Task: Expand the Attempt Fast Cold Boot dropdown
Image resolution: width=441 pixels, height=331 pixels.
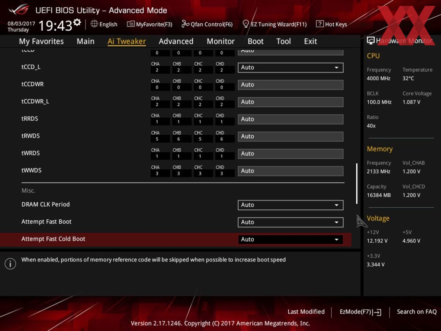Action: [291, 239]
